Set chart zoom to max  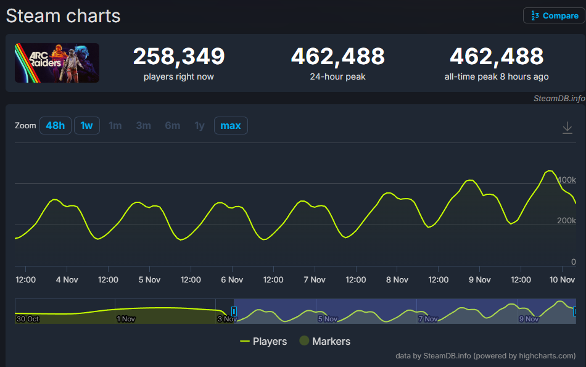point(231,126)
